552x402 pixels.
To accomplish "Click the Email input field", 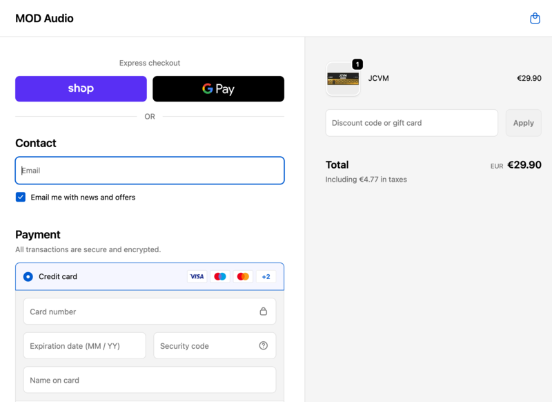I will click(150, 170).
